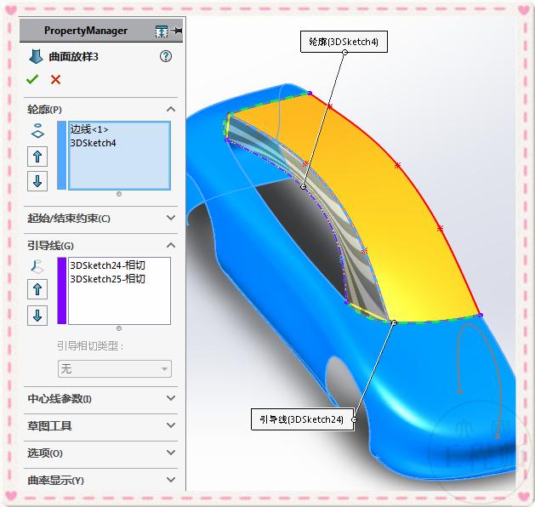Click the resize handle under the profile list
Viewport: 535px width, 507px height.
coord(119,194)
